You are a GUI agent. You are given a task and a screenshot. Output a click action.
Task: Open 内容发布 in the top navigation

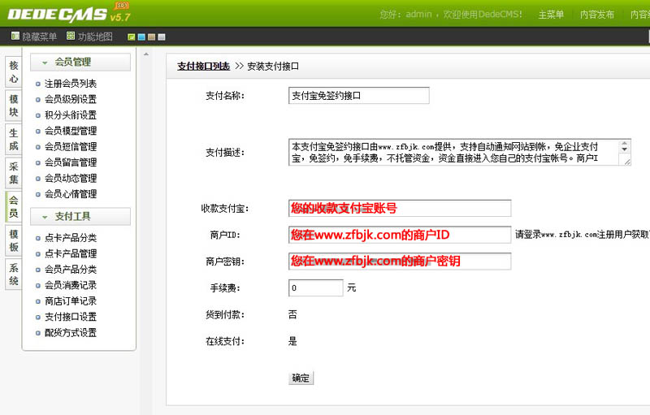(597, 15)
